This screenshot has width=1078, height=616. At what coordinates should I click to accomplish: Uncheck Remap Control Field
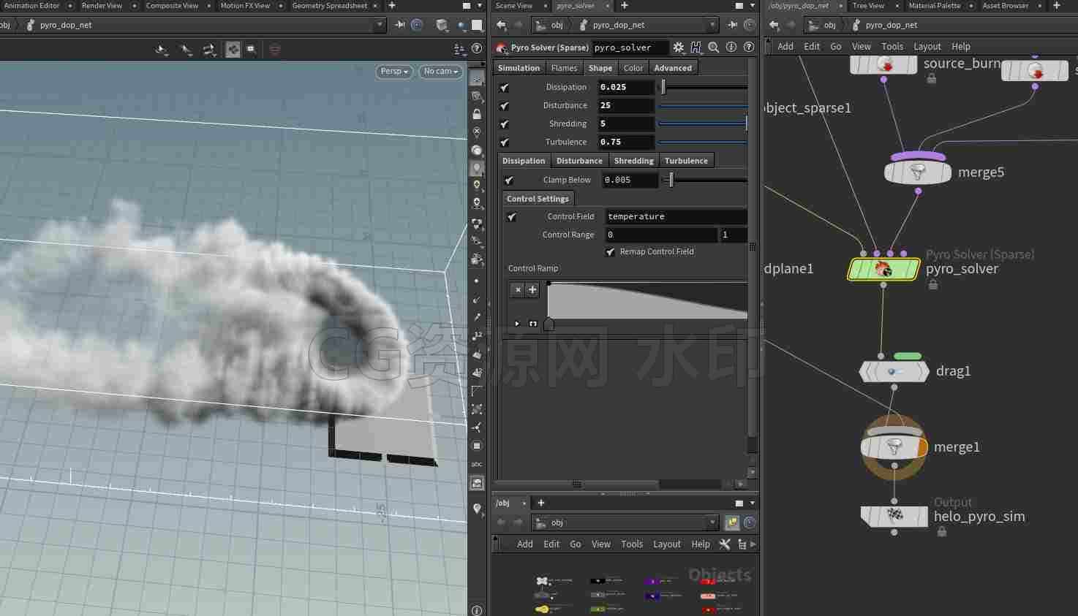[611, 252]
